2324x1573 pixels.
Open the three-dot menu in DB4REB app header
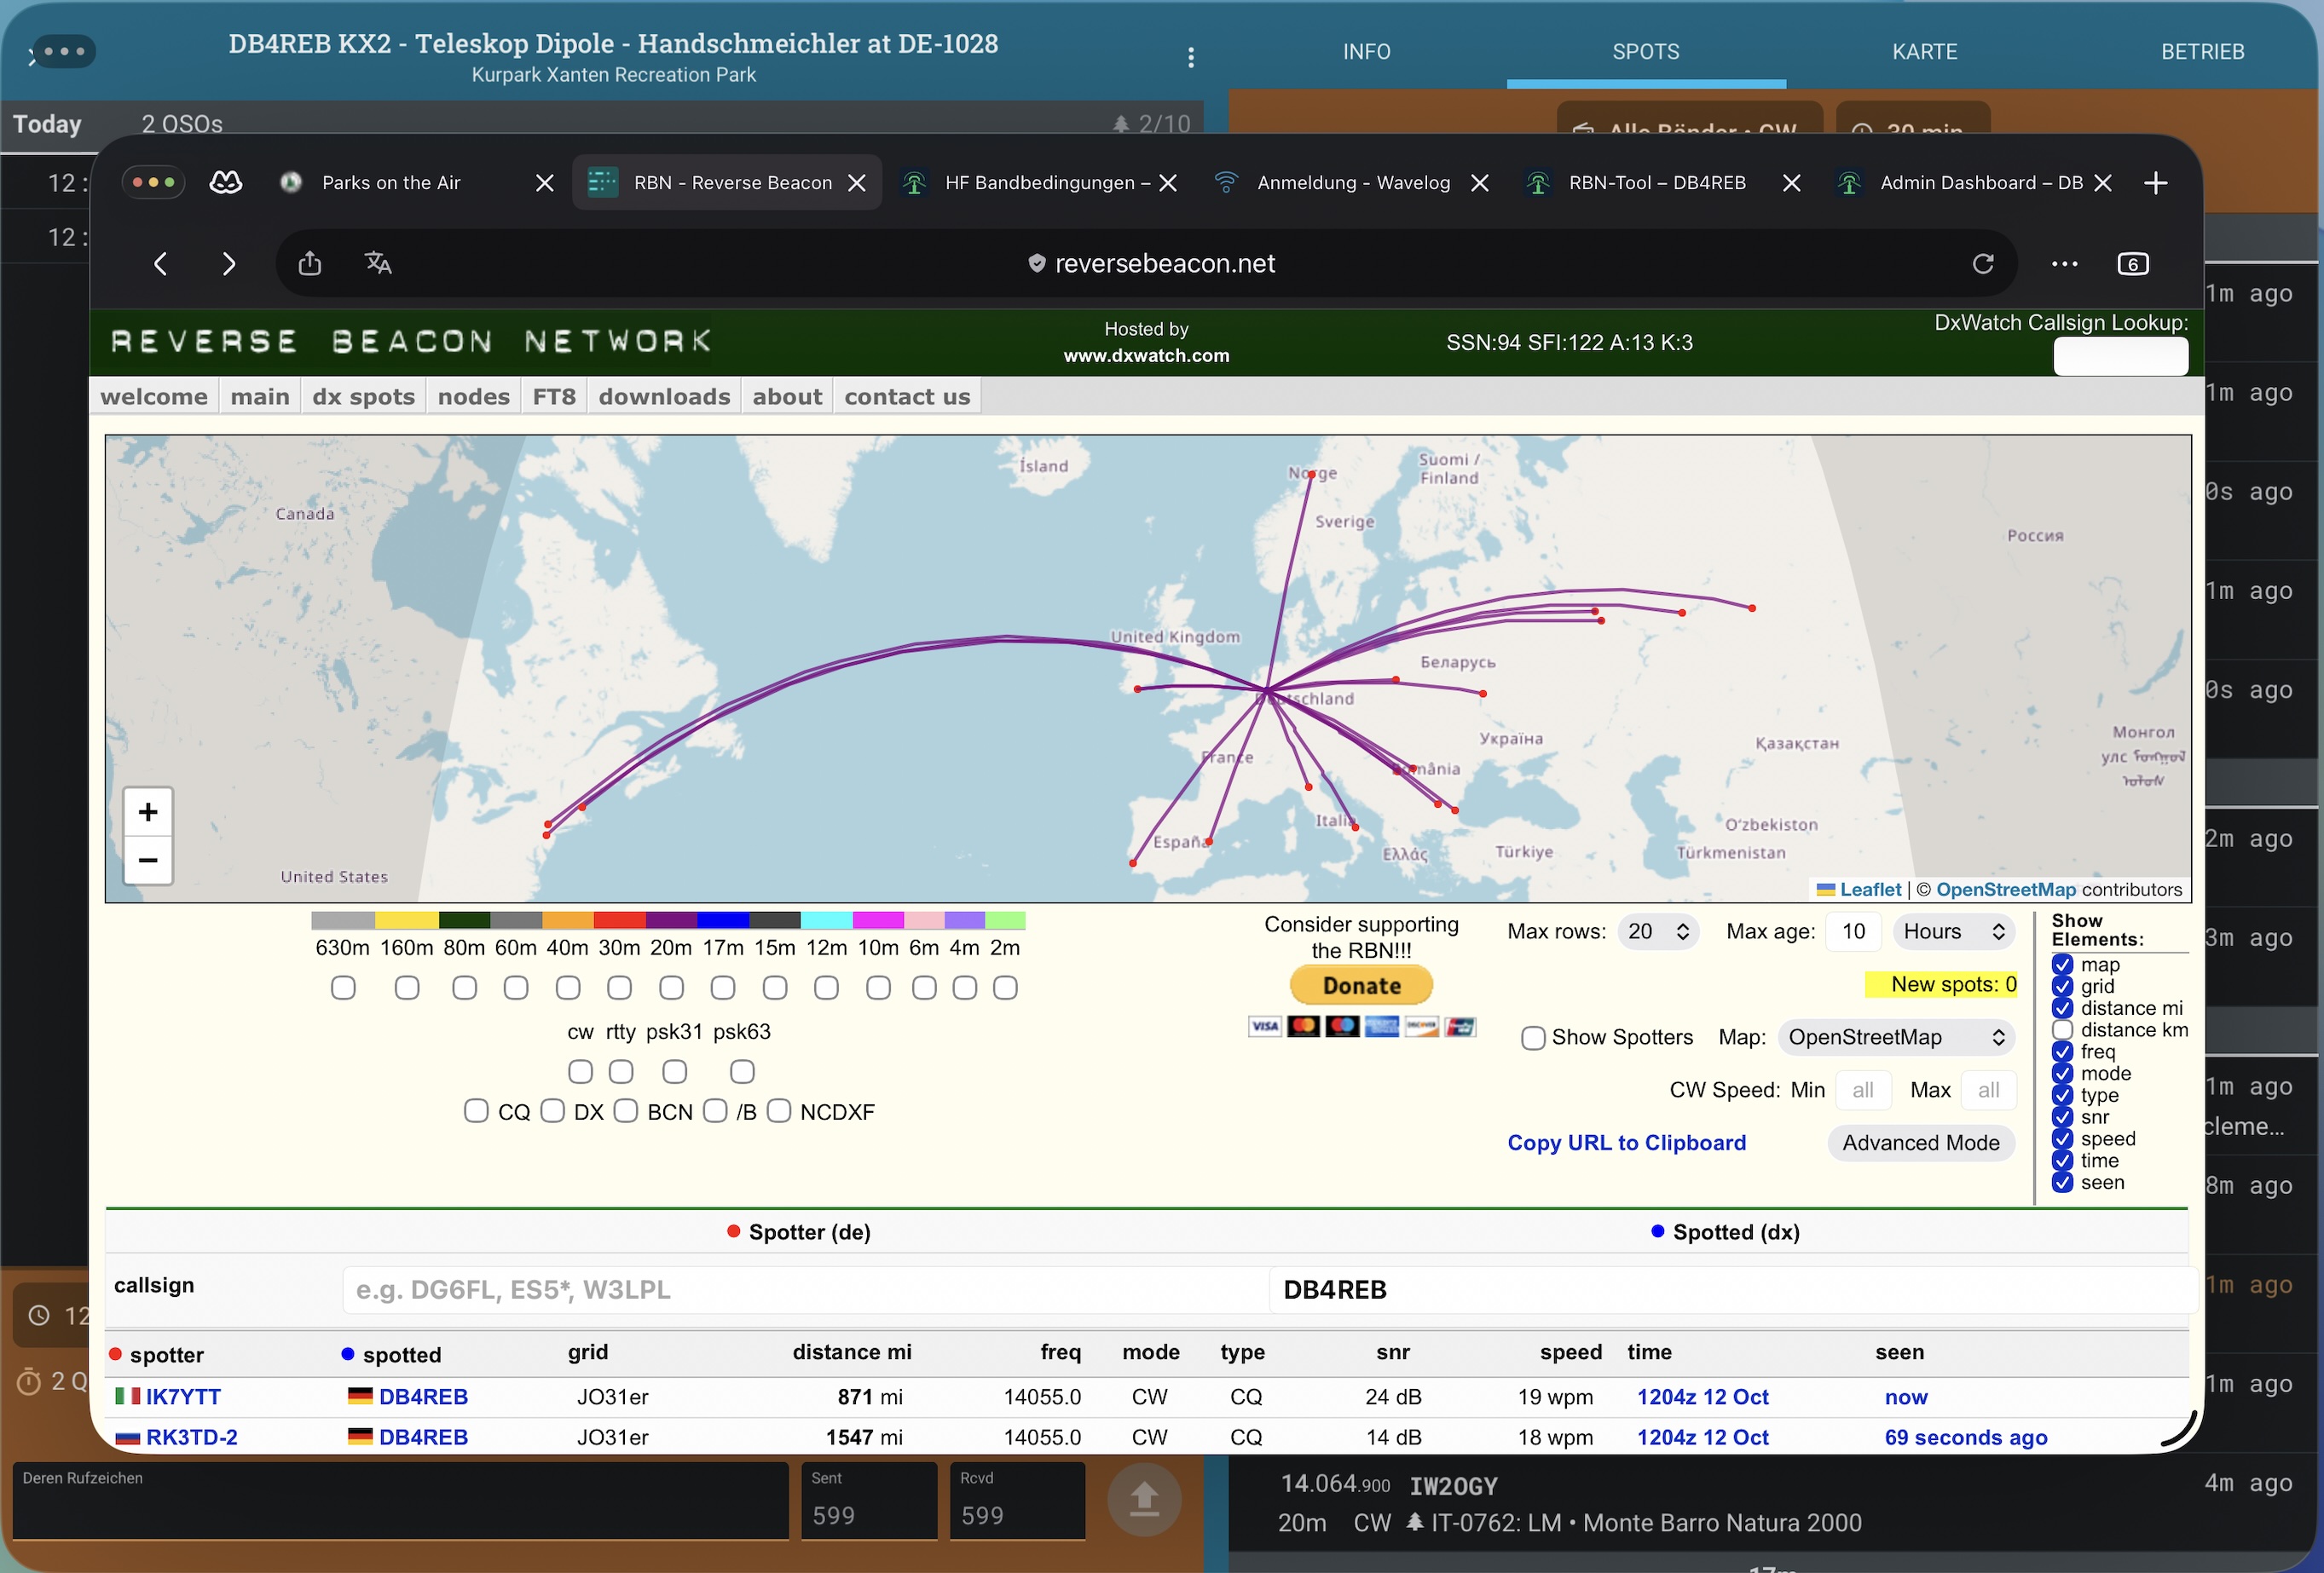coord(1190,57)
